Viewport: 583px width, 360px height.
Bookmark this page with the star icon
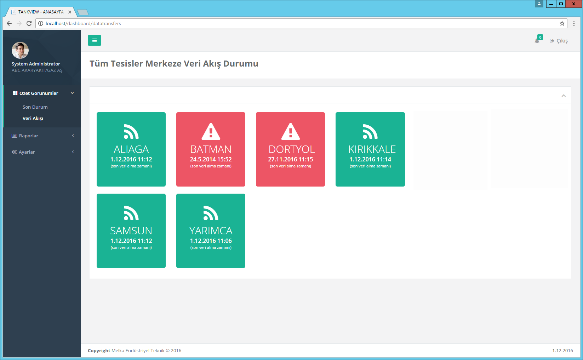pos(562,23)
